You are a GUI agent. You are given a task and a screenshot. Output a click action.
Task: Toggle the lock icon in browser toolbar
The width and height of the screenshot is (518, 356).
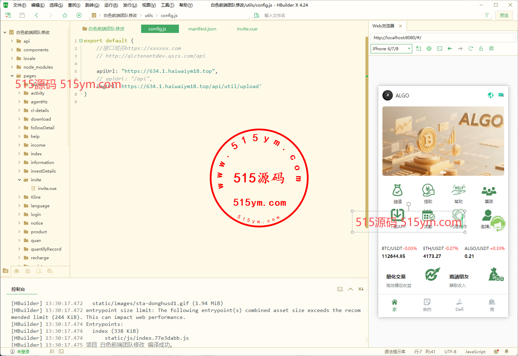(x=481, y=49)
